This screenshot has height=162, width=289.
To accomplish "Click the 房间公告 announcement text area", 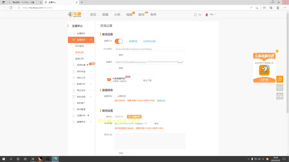I will (x=150, y=141).
